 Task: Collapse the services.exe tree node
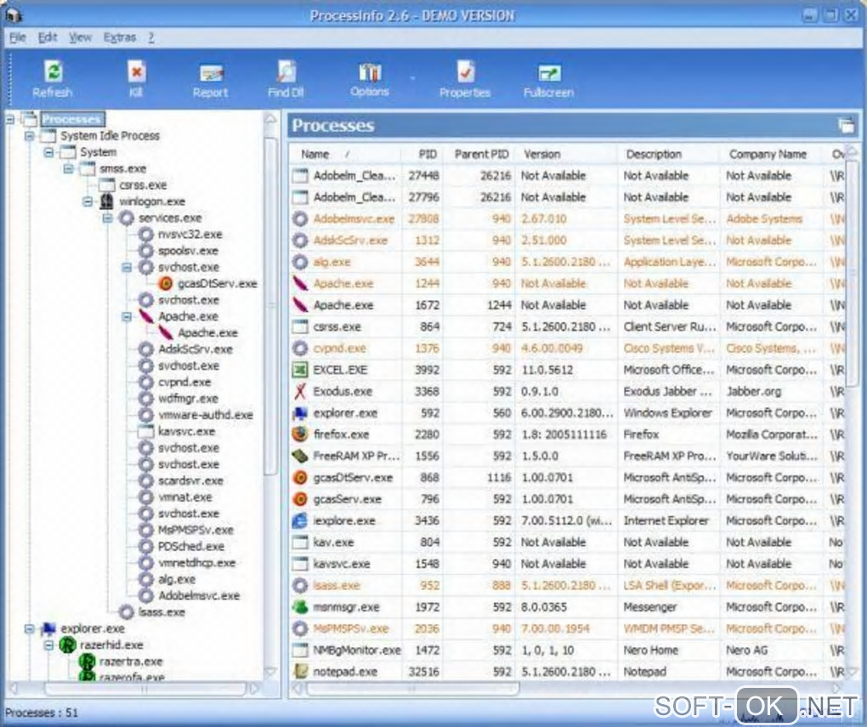point(107,218)
